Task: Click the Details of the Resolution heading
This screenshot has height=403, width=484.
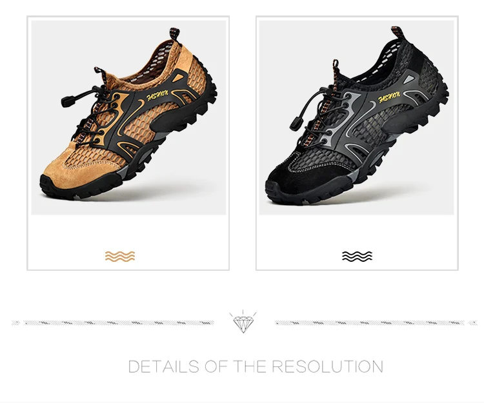Action: coord(256,366)
